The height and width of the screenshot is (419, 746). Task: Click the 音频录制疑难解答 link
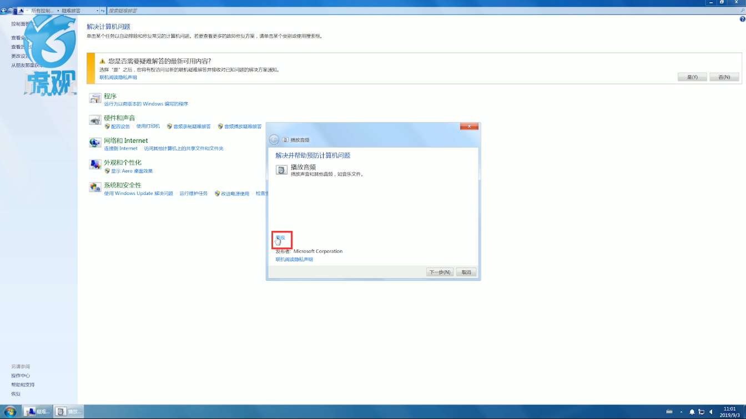pos(192,127)
